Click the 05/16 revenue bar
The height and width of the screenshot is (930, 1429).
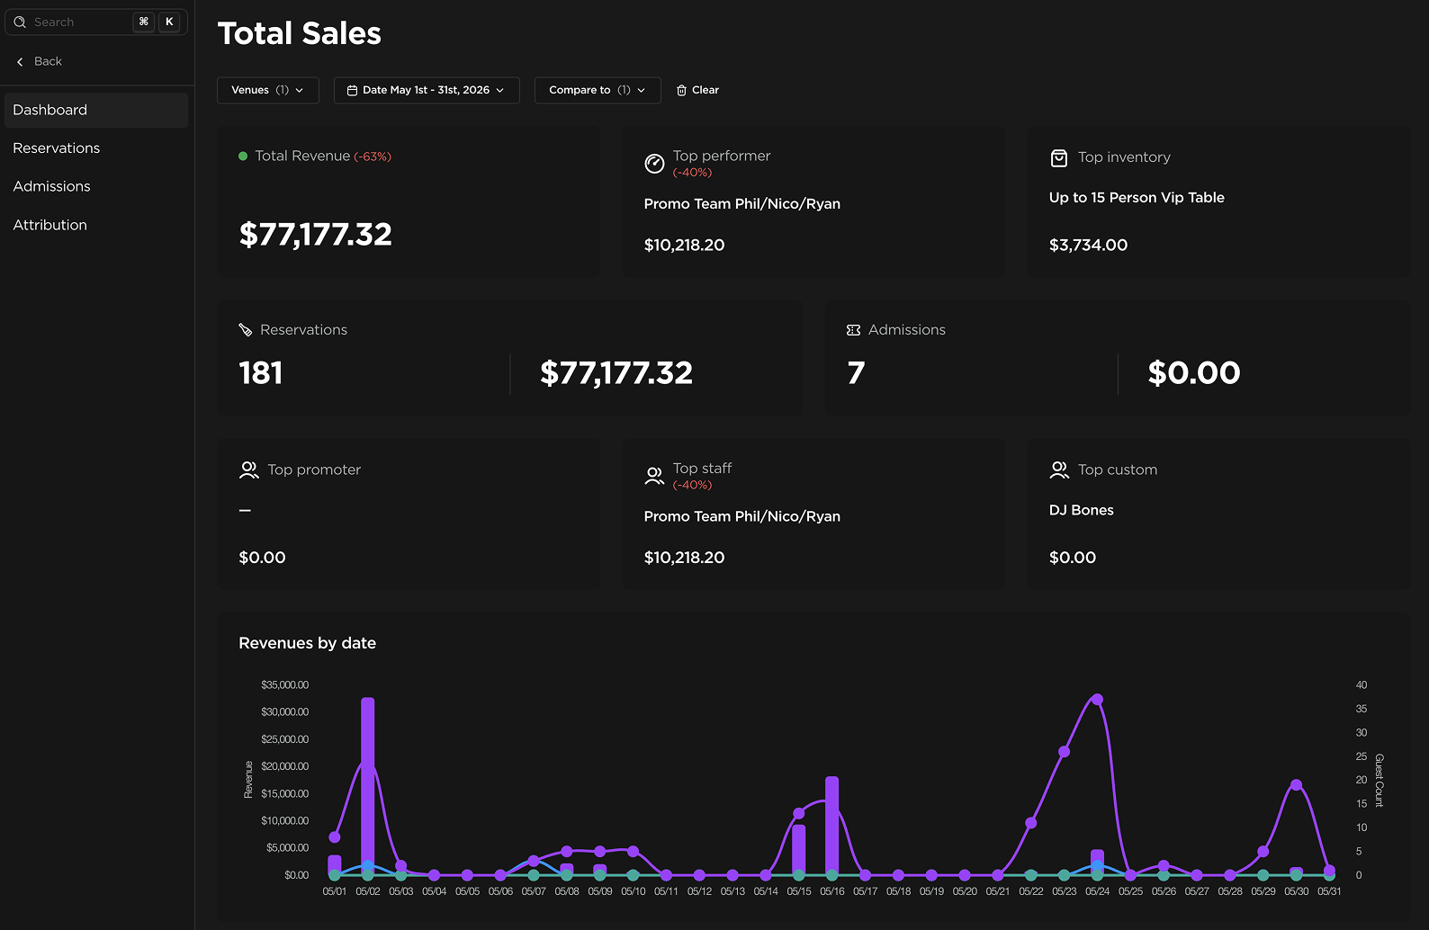click(x=832, y=825)
